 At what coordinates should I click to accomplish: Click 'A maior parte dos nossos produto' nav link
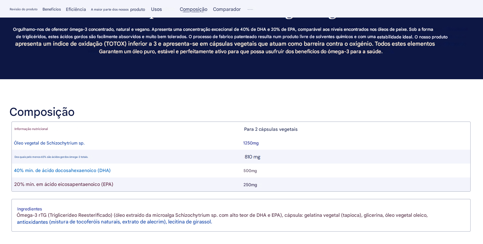pyautogui.click(x=118, y=10)
